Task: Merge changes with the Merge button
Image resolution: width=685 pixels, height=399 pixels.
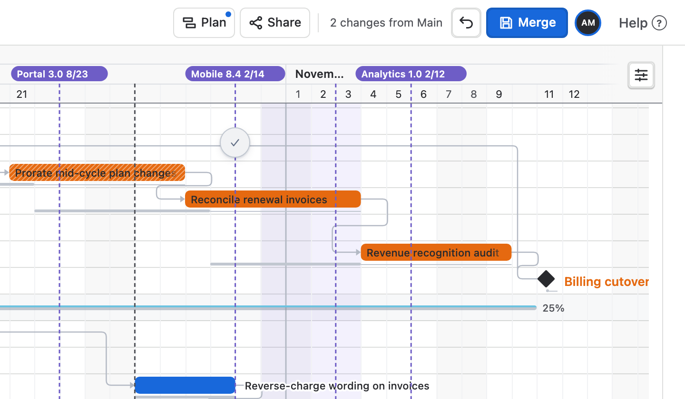Action: 527,23
